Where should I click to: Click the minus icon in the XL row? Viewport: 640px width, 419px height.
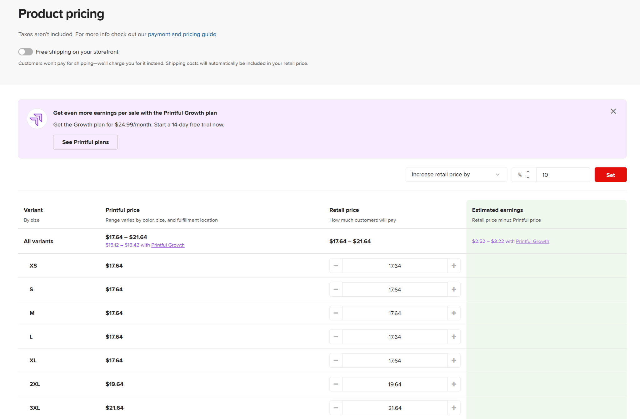(x=336, y=360)
